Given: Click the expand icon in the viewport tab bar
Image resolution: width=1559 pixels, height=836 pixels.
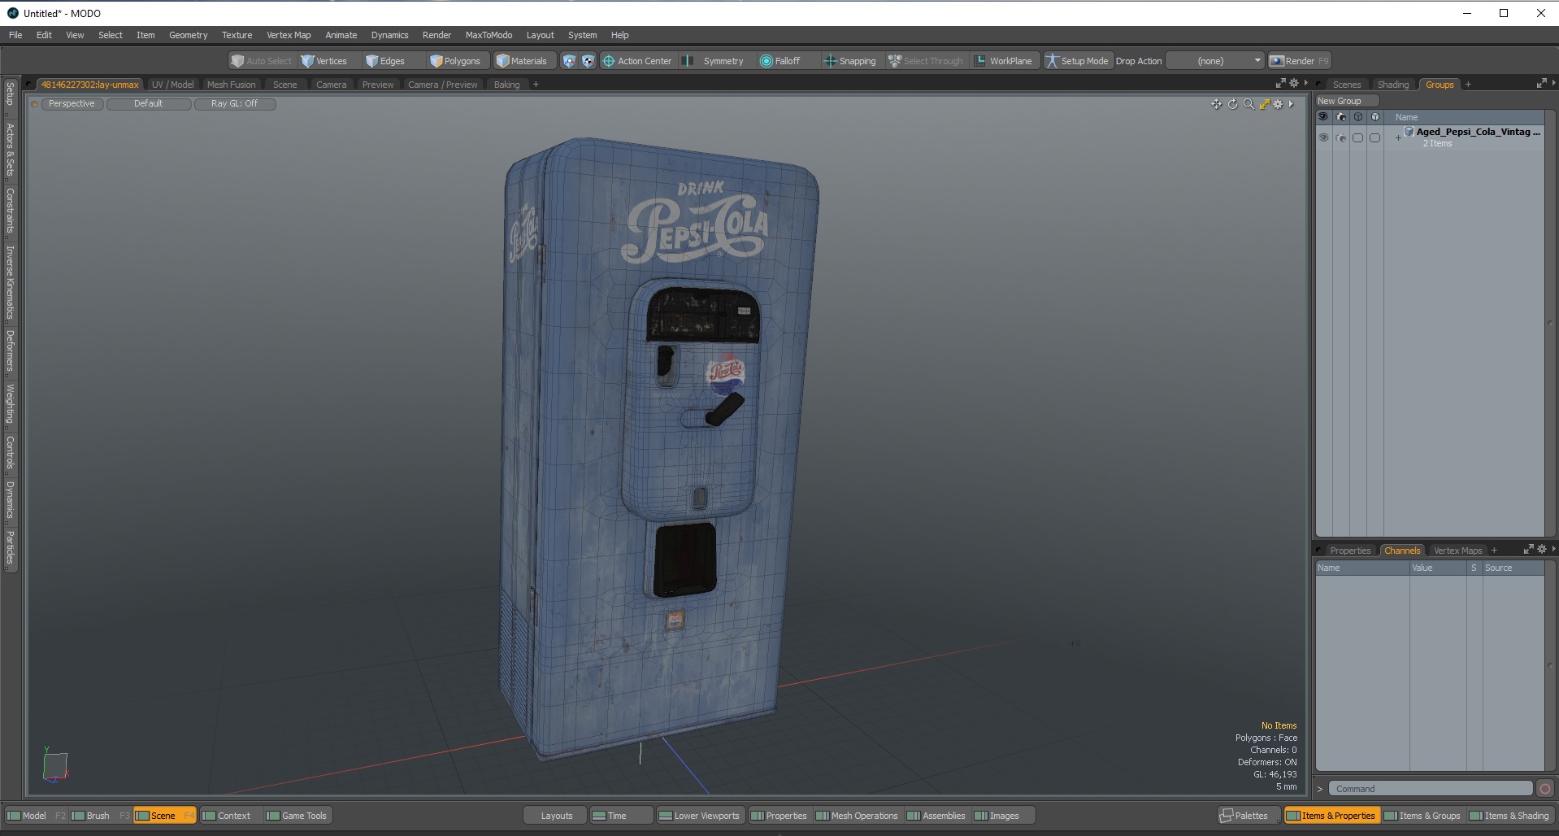Looking at the screenshot, I should (x=1281, y=83).
